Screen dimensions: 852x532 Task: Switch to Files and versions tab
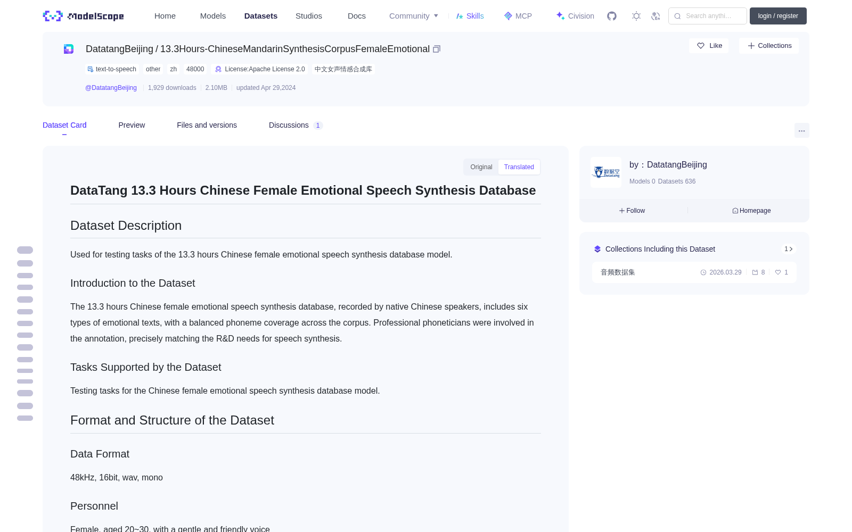[x=207, y=125]
